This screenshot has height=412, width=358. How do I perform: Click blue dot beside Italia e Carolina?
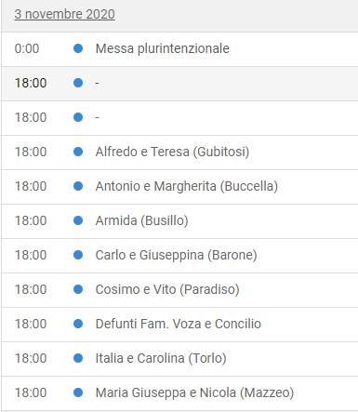[x=78, y=358]
